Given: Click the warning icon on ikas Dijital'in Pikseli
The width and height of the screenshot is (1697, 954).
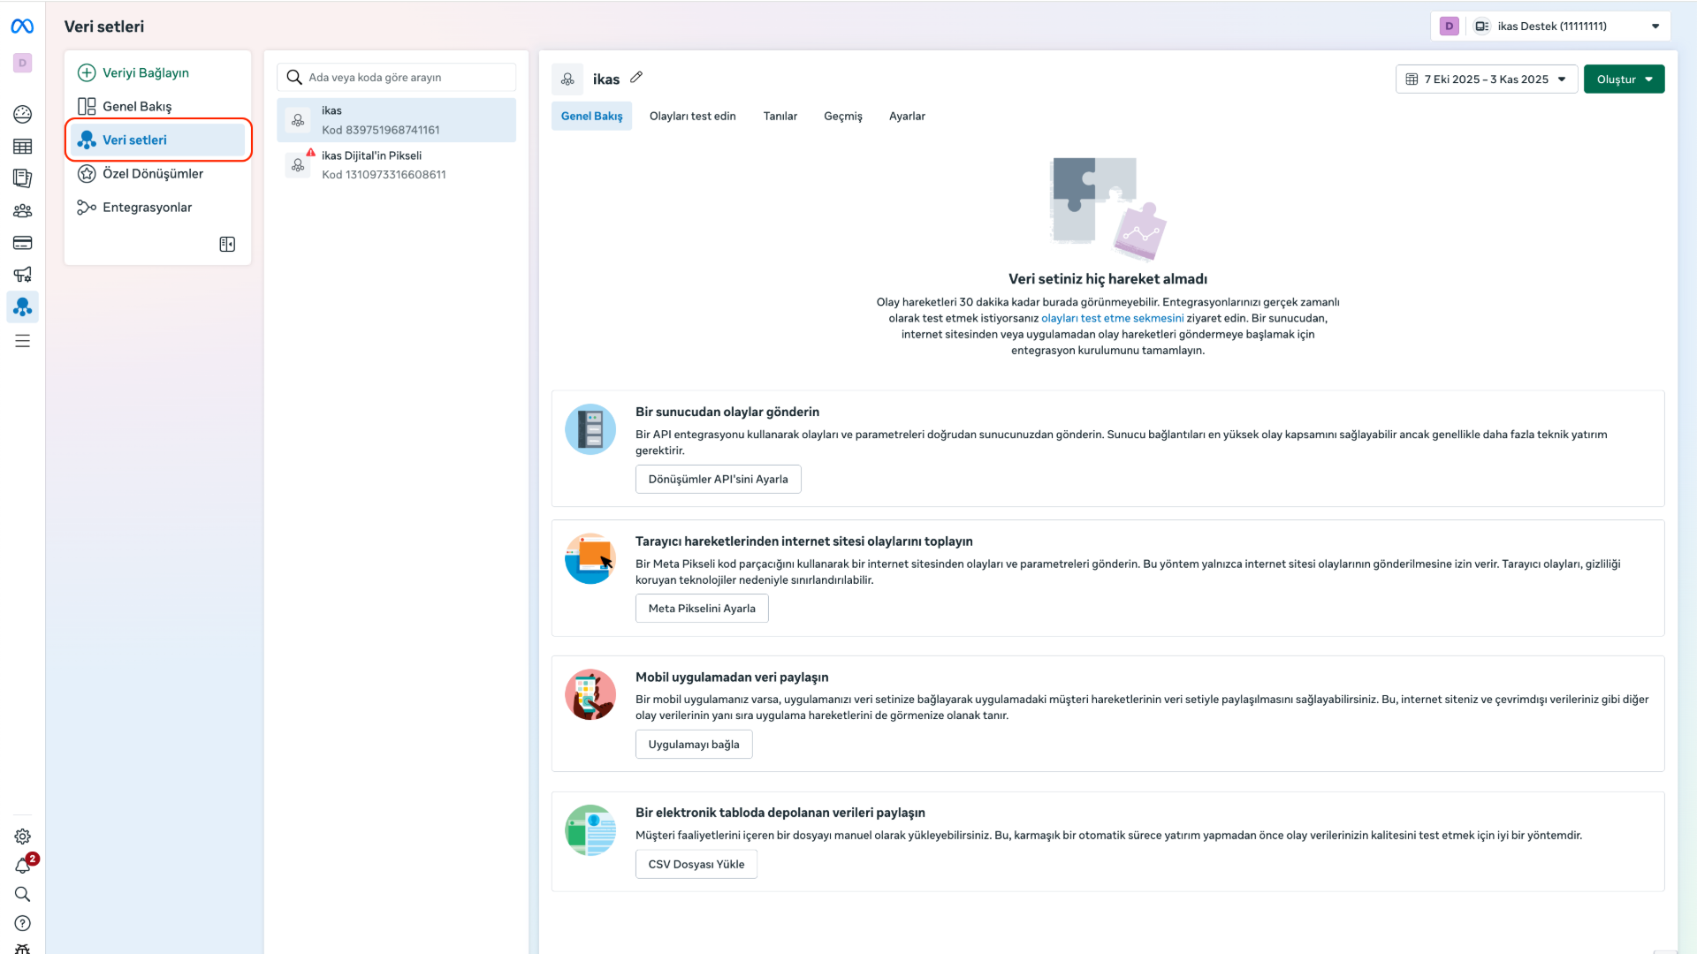Looking at the screenshot, I should (311, 152).
